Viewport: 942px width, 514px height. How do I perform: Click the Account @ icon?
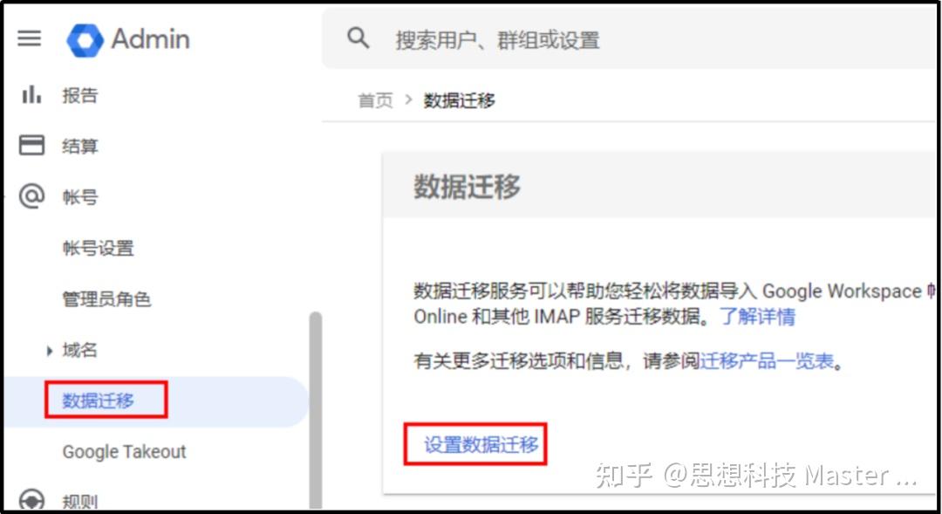(31, 196)
